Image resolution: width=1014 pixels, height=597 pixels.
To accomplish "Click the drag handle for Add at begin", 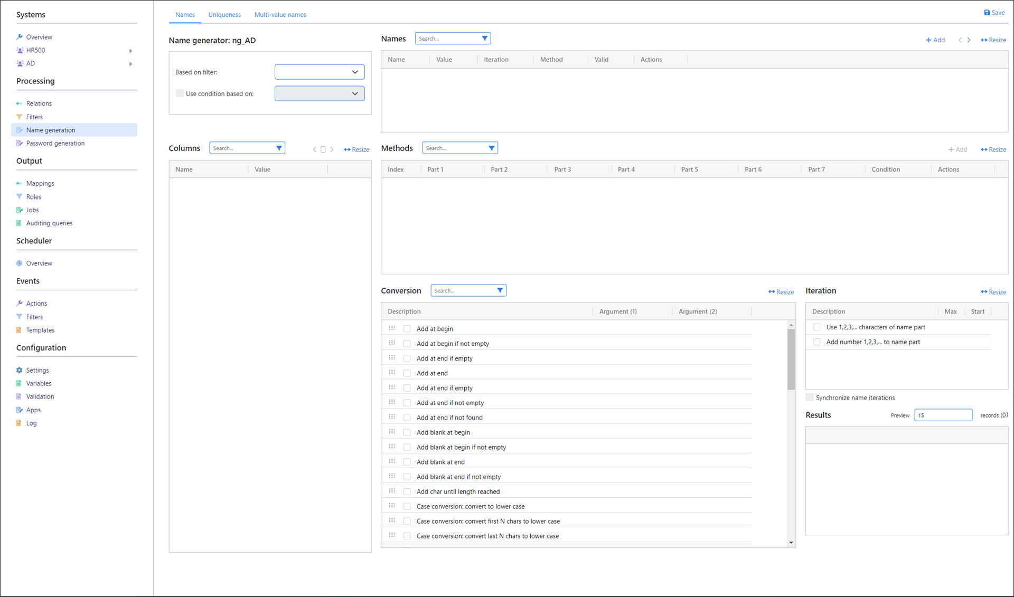I will (392, 328).
